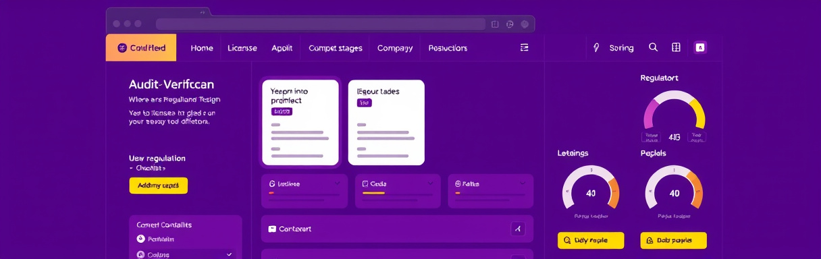Click the yellow button under the Letaings gauge

tap(591, 240)
